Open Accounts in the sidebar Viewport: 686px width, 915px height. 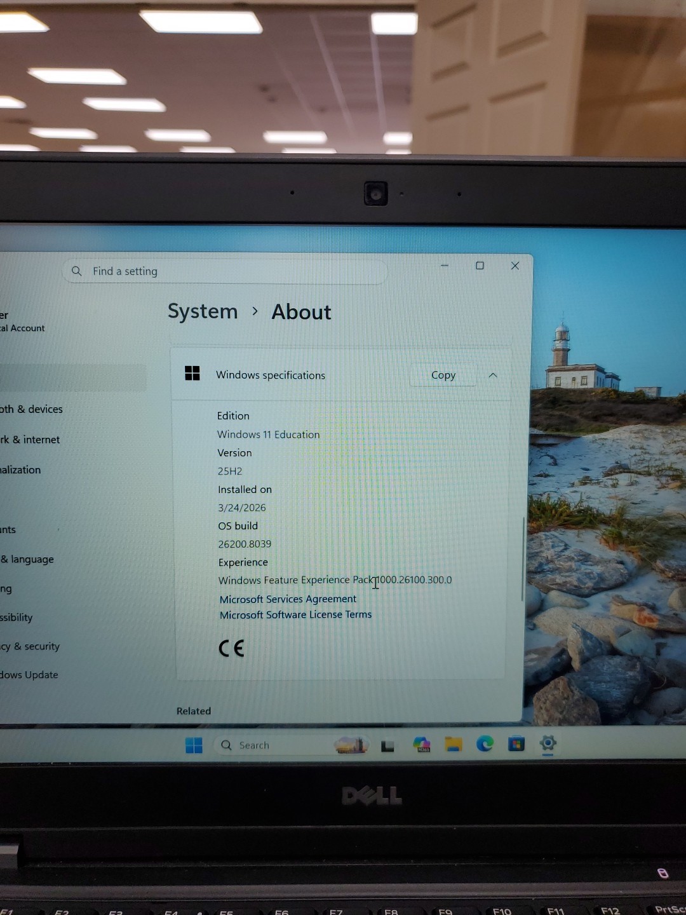(8, 529)
